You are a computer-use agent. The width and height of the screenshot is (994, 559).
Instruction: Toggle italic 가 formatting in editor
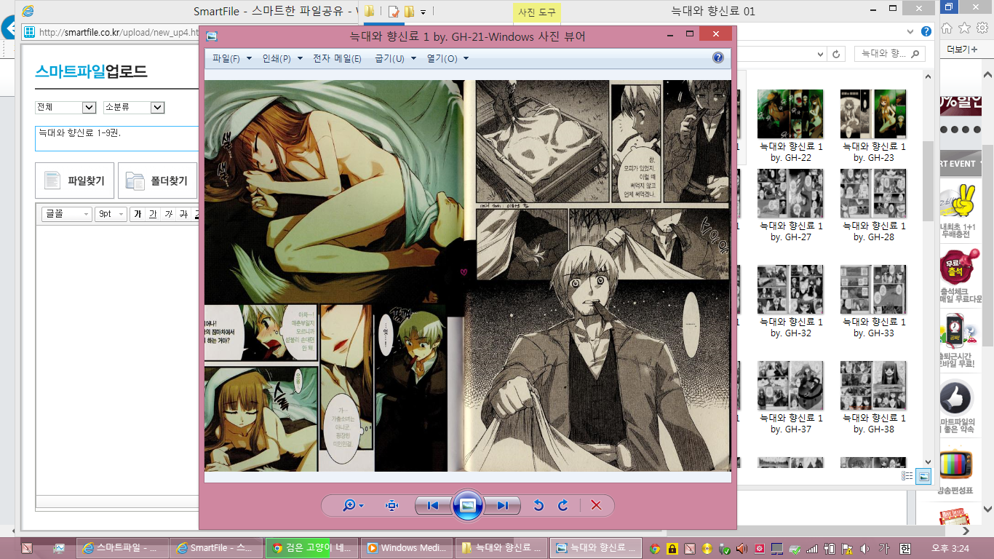169,214
